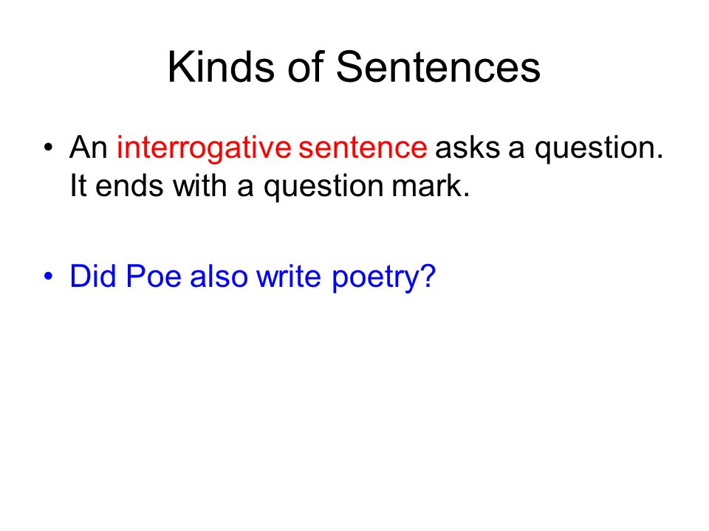Click the blue word "write"
709x531 pixels.
coord(289,276)
